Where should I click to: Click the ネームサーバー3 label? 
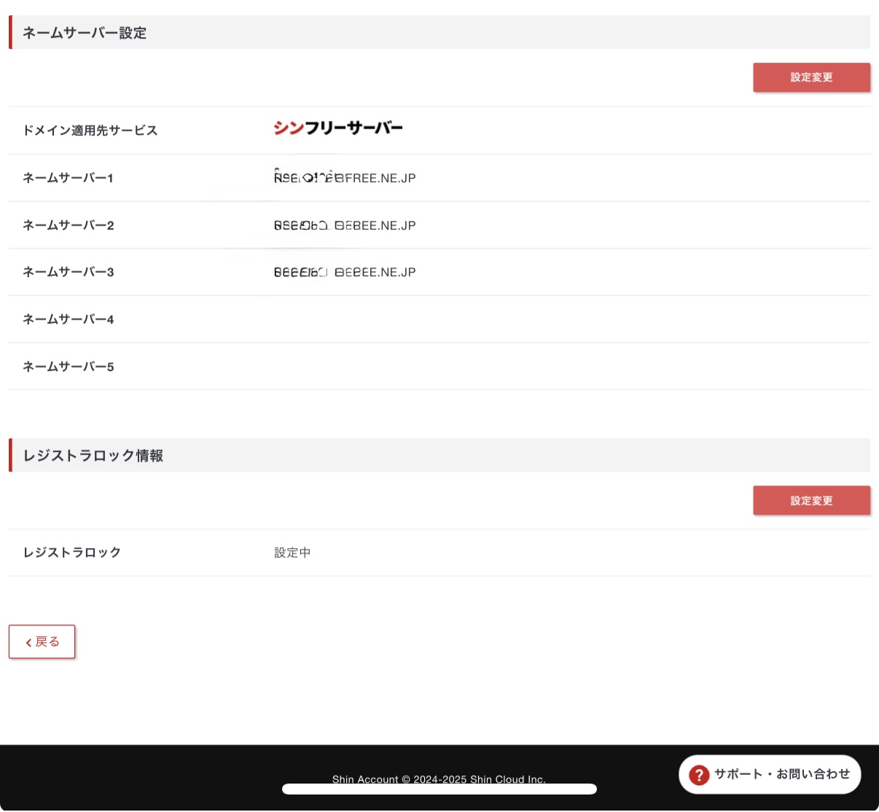tap(69, 272)
